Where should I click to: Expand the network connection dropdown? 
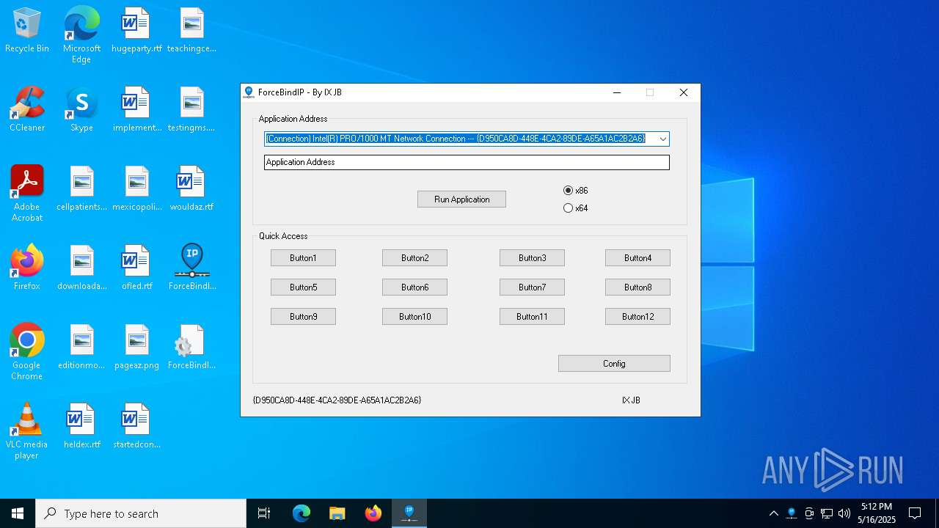pos(662,139)
